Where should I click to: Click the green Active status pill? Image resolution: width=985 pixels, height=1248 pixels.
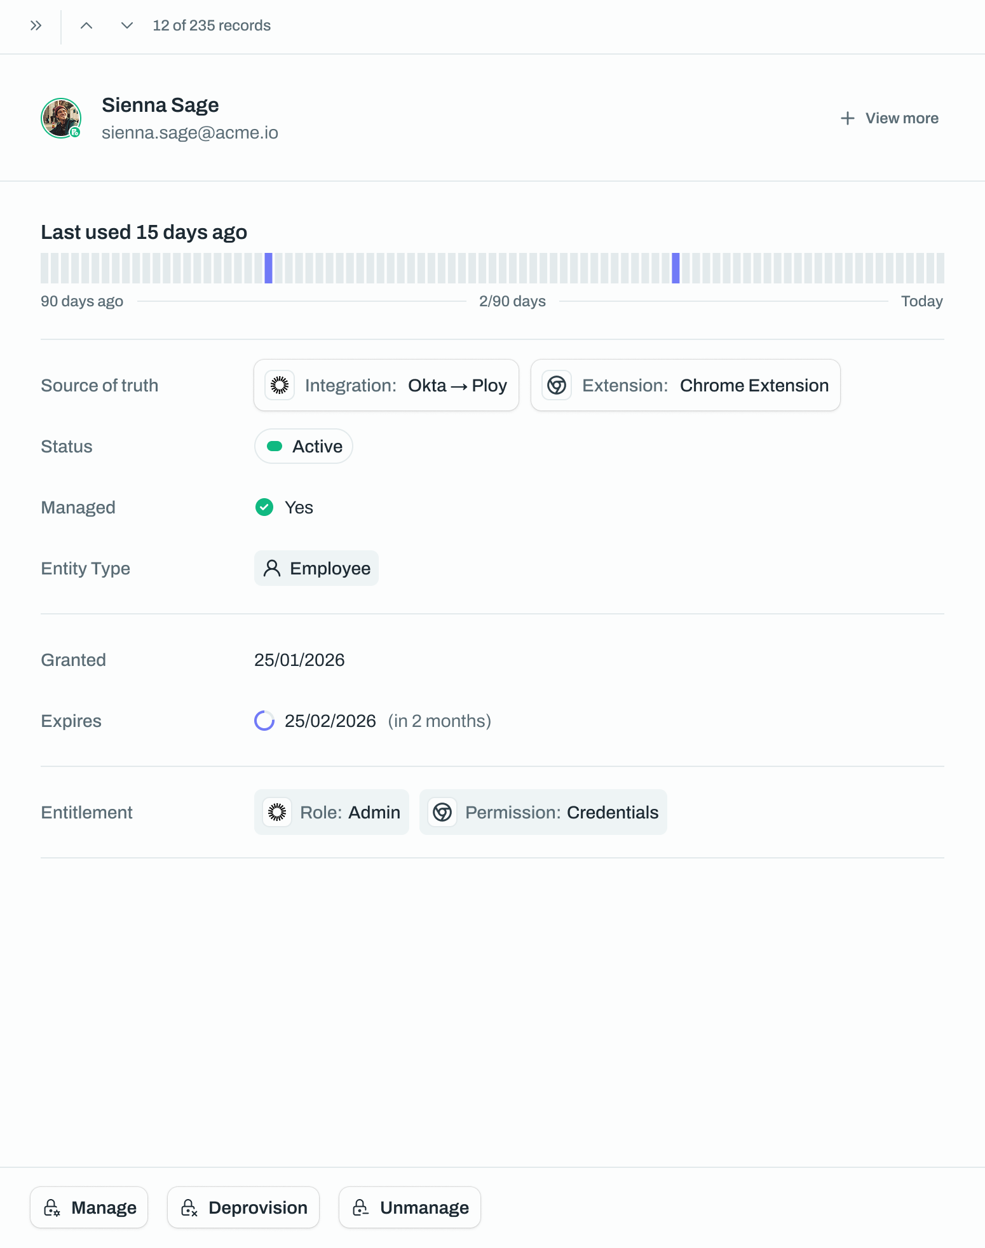[304, 446]
